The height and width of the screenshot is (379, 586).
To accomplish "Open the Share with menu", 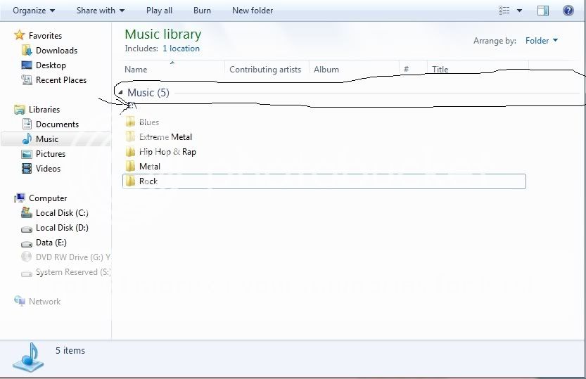I will pyautogui.click(x=101, y=11).
